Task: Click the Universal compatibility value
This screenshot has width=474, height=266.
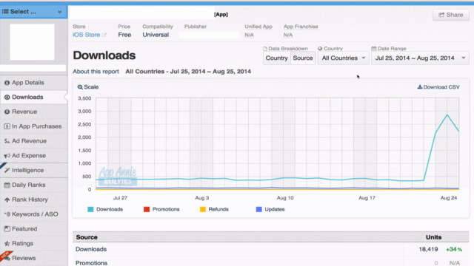Action: 156,35
